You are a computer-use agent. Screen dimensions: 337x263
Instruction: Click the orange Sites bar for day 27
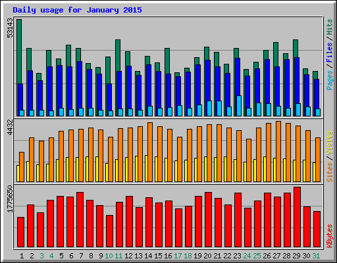278,151
